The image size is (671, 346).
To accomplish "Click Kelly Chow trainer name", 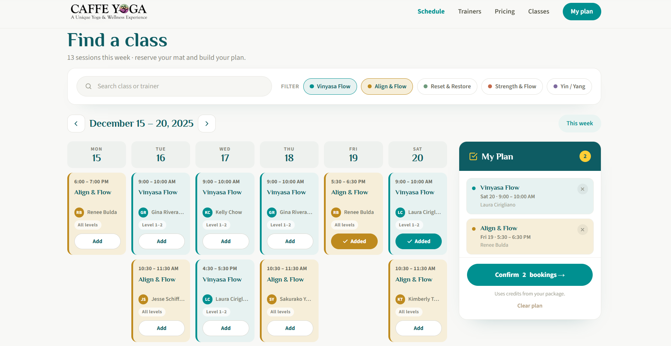I will pos(229,212).
